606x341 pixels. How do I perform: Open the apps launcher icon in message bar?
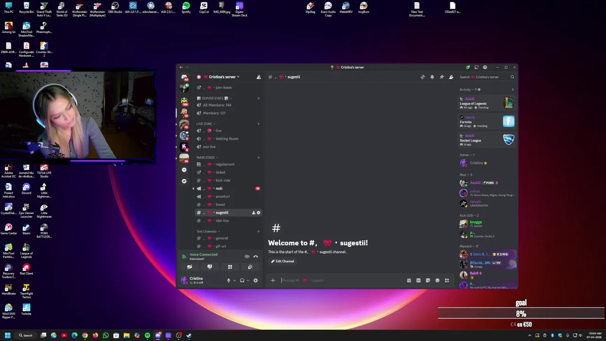coord(447,280)
